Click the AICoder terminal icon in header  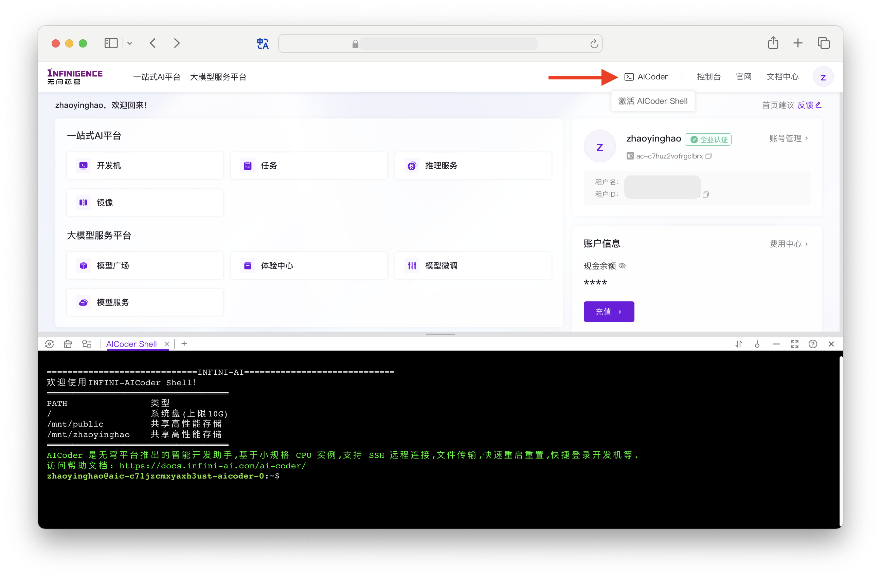tap(629, 77)
